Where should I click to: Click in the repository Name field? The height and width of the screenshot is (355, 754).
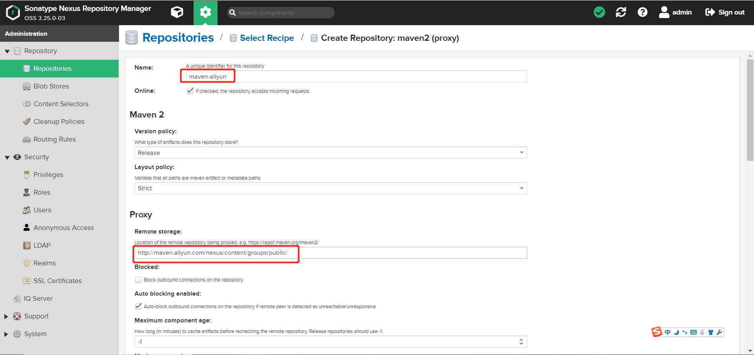click(356, 76)
